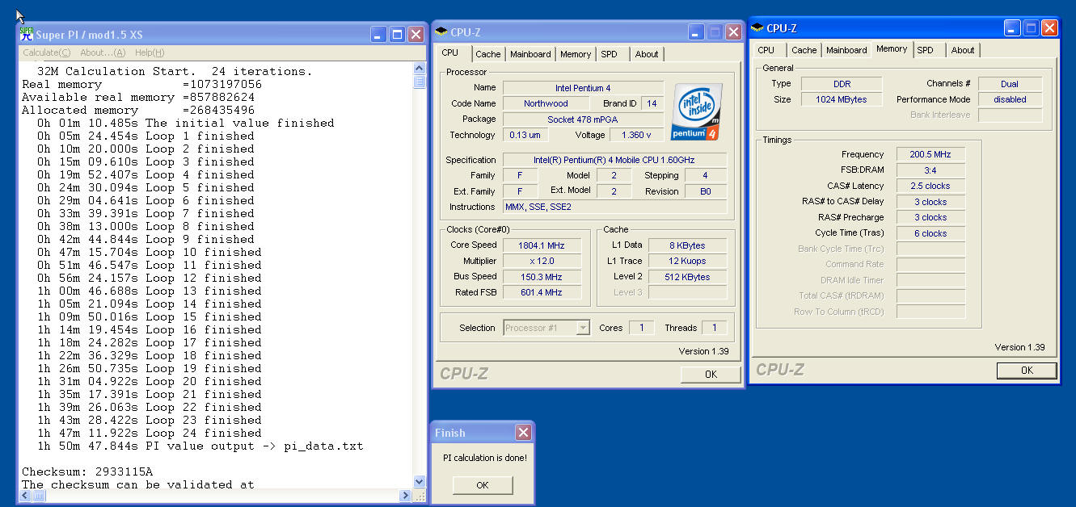Click the Super PI vertical scrollbar thumb
This screenshot has width=1076, height=507.
[x=419, y=82]
